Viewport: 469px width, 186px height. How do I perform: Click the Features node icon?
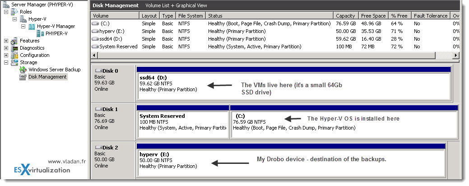(14, 41)
